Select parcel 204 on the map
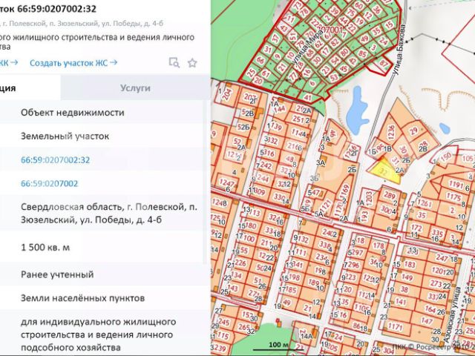This screenshot has height=356, width=475. [228, 94]
